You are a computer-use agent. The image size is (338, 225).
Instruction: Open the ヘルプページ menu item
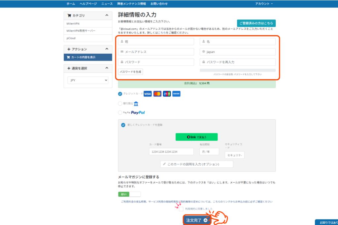click(x=88, y=4)
